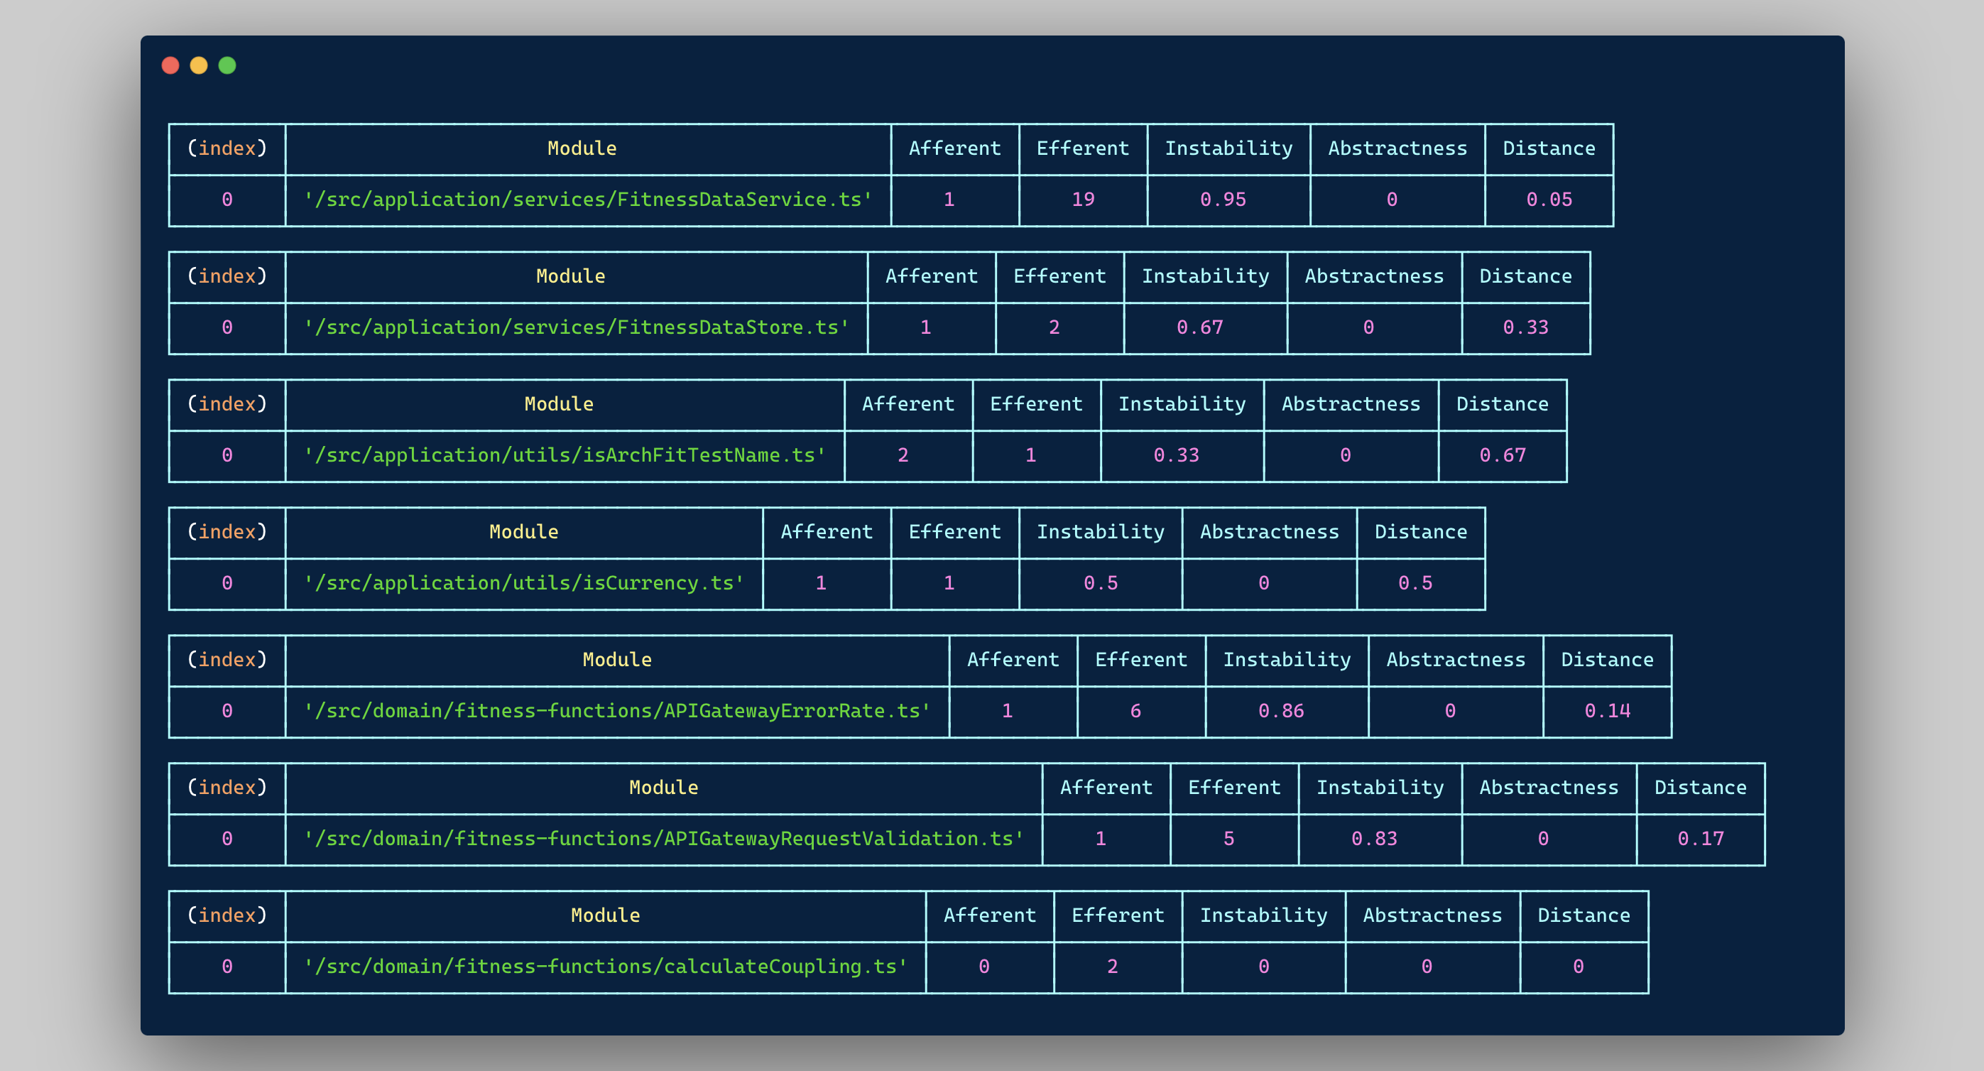1984x1071 pixels.
Task: Click the Instability value 0.95
Action: [1223, 200]
